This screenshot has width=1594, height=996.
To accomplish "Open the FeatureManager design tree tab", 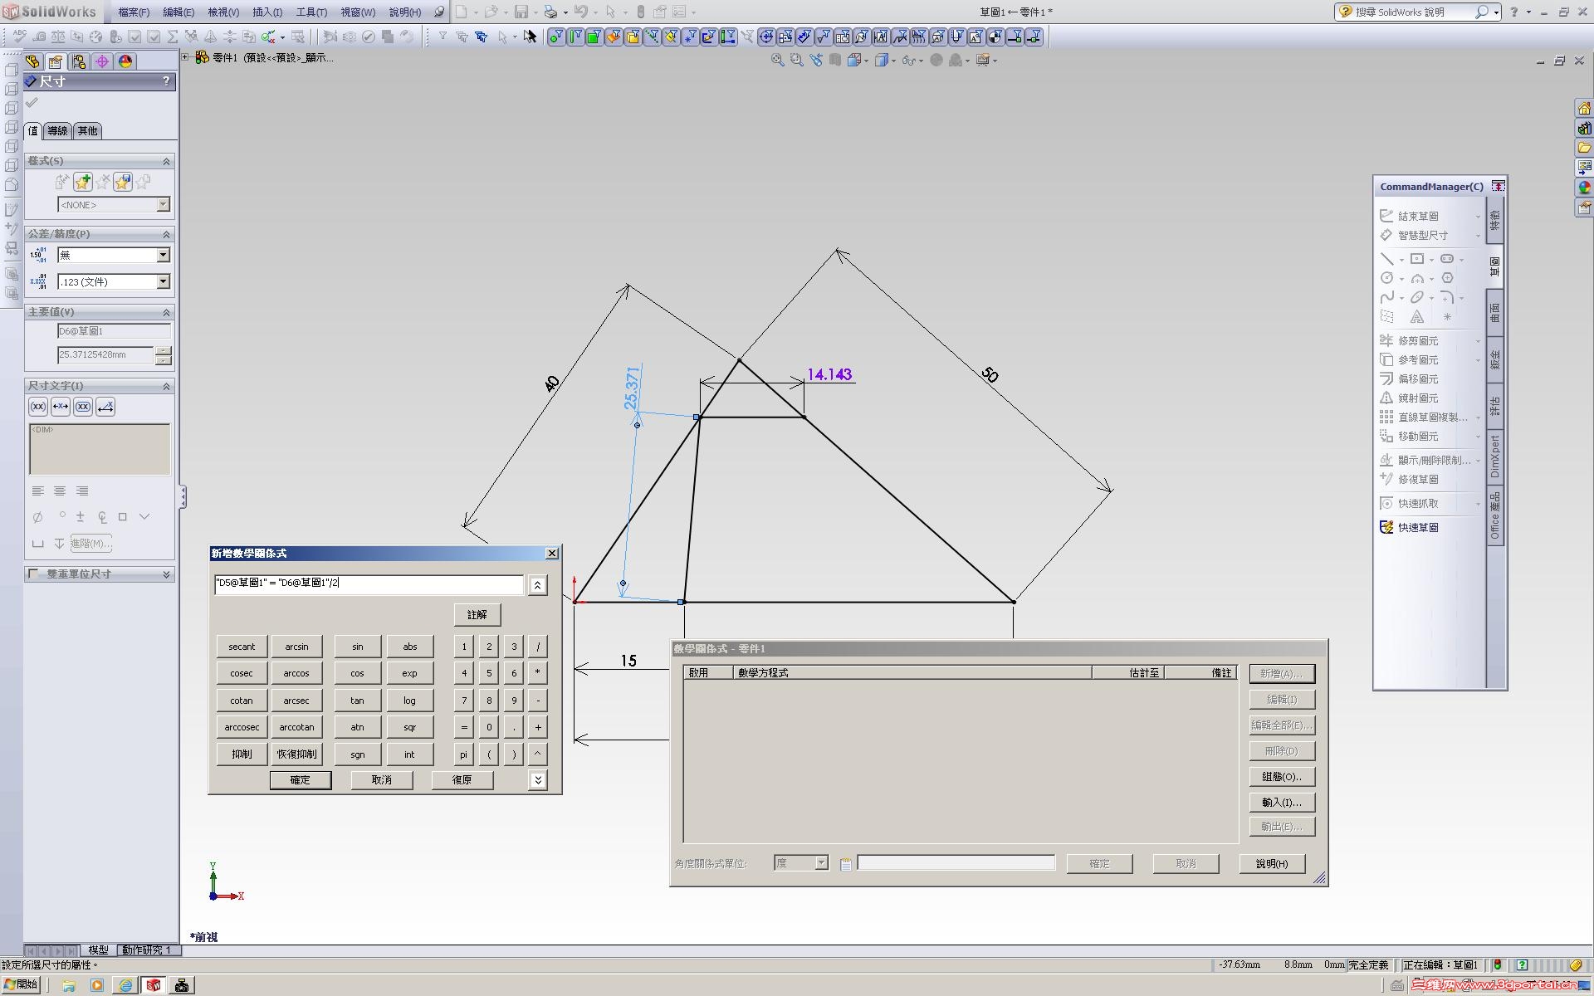I will (32, 61).
